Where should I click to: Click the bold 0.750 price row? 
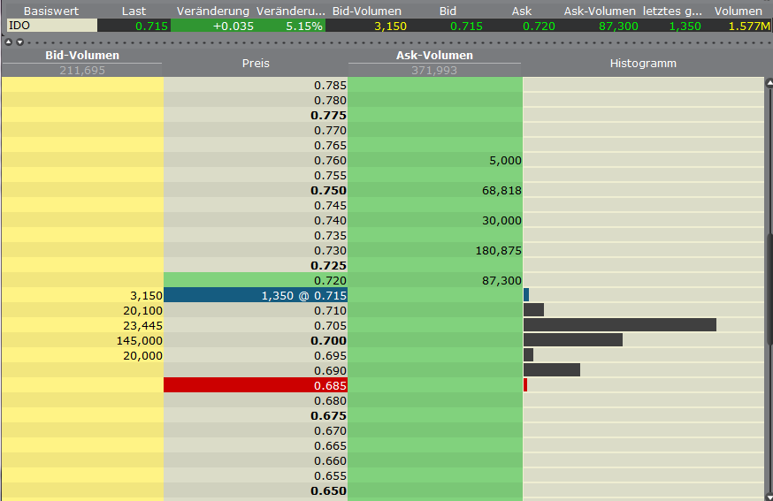[x=256, y=190]
